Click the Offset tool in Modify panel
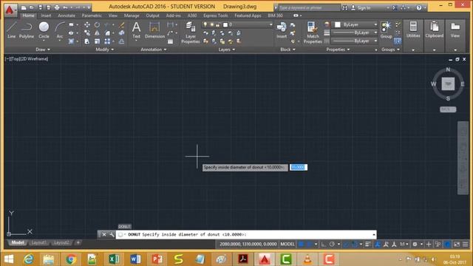 [x=121, y=41]
